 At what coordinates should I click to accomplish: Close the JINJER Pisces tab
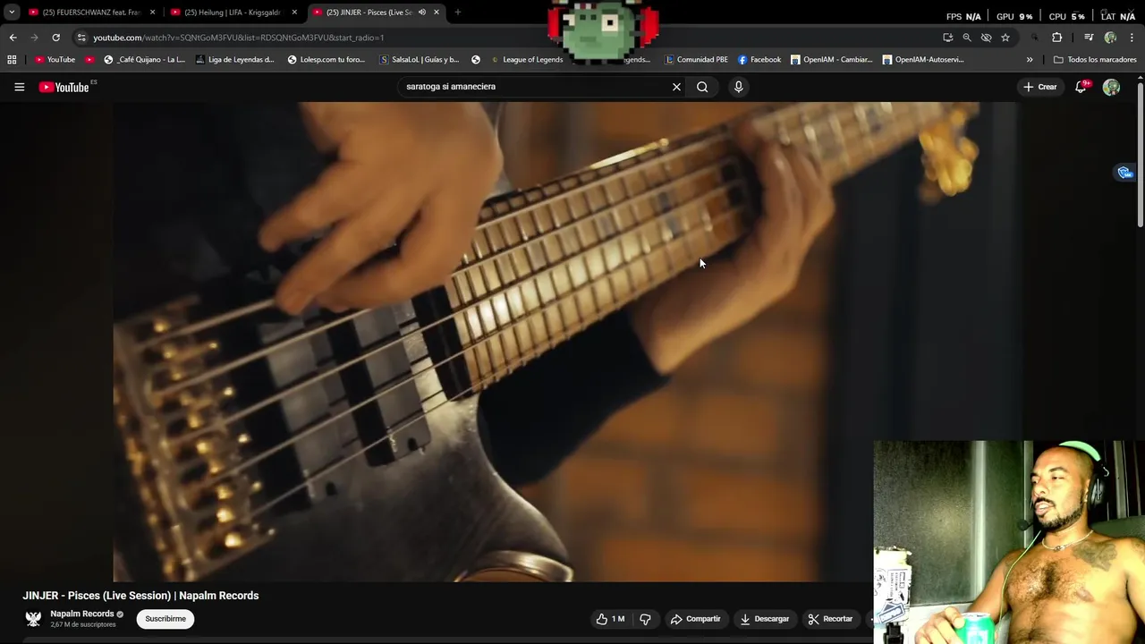(437, 13)
